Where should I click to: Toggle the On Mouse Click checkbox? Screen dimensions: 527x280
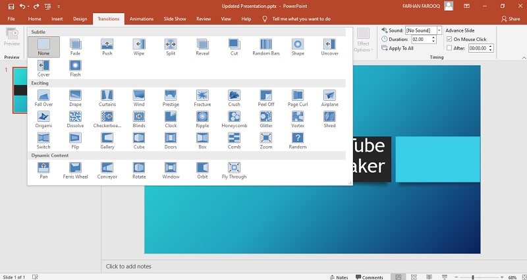(x=449, y=40)
